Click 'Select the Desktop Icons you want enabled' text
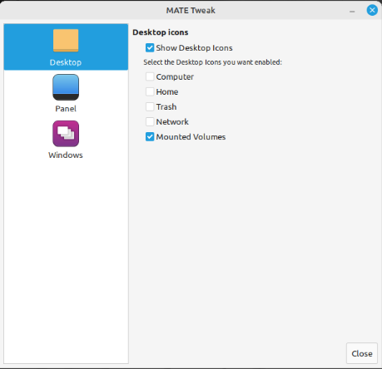382x369 pixels. tap(212, 62)
